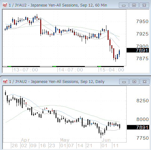Click the 21 date label on the Daily axis
The width and height of the screenshot is (151, 150).
coord(89,146)
